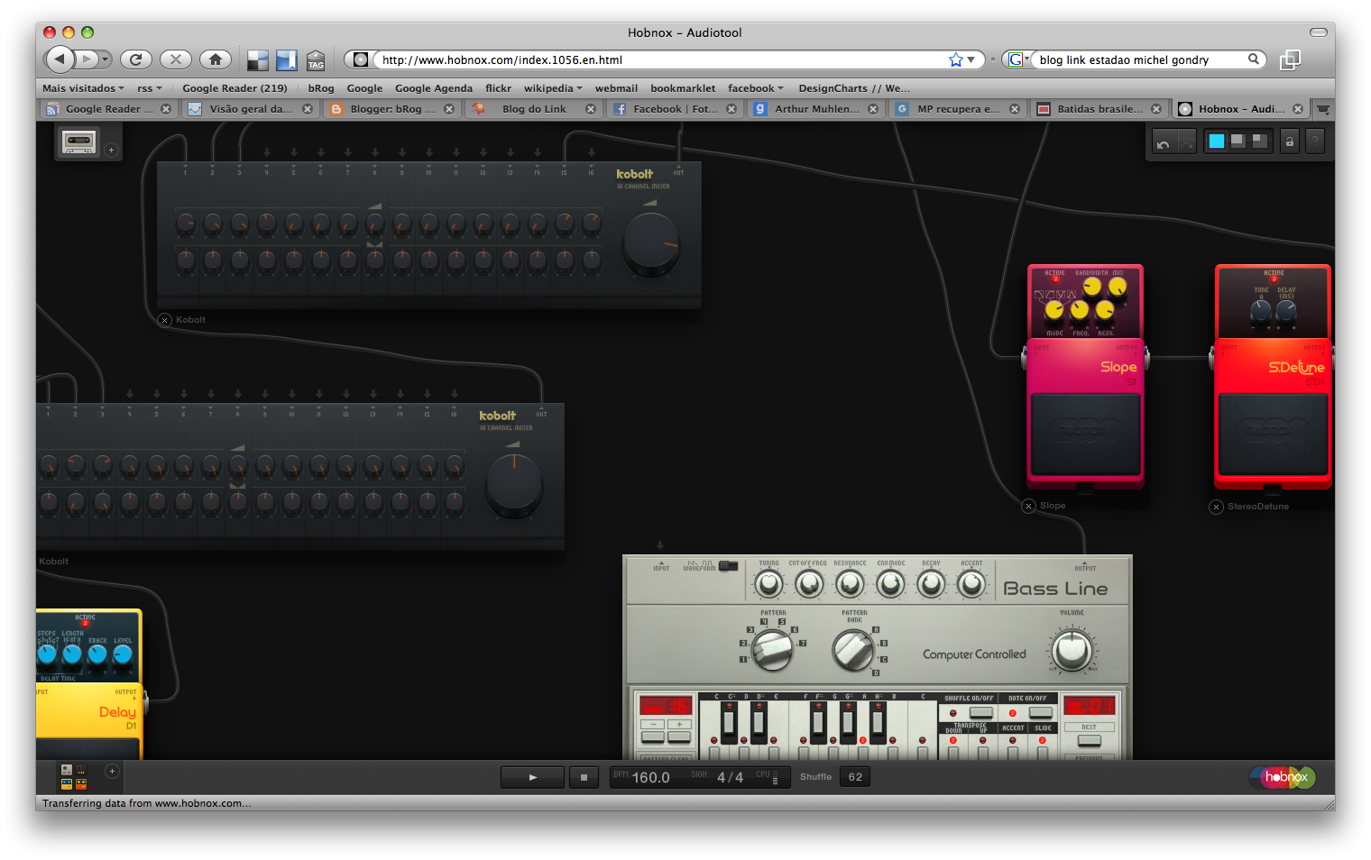Click the checkered toolbar icon beside Home

(x=258, y=60)
